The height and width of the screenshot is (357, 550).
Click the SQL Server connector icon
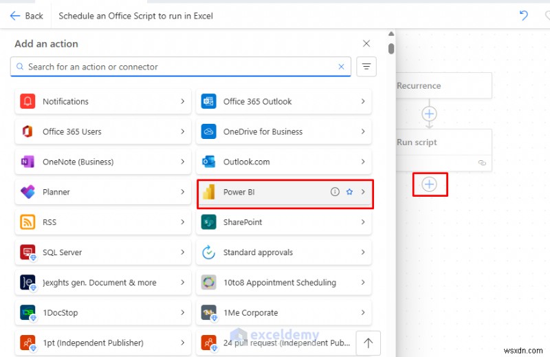(x=27, y=252)
